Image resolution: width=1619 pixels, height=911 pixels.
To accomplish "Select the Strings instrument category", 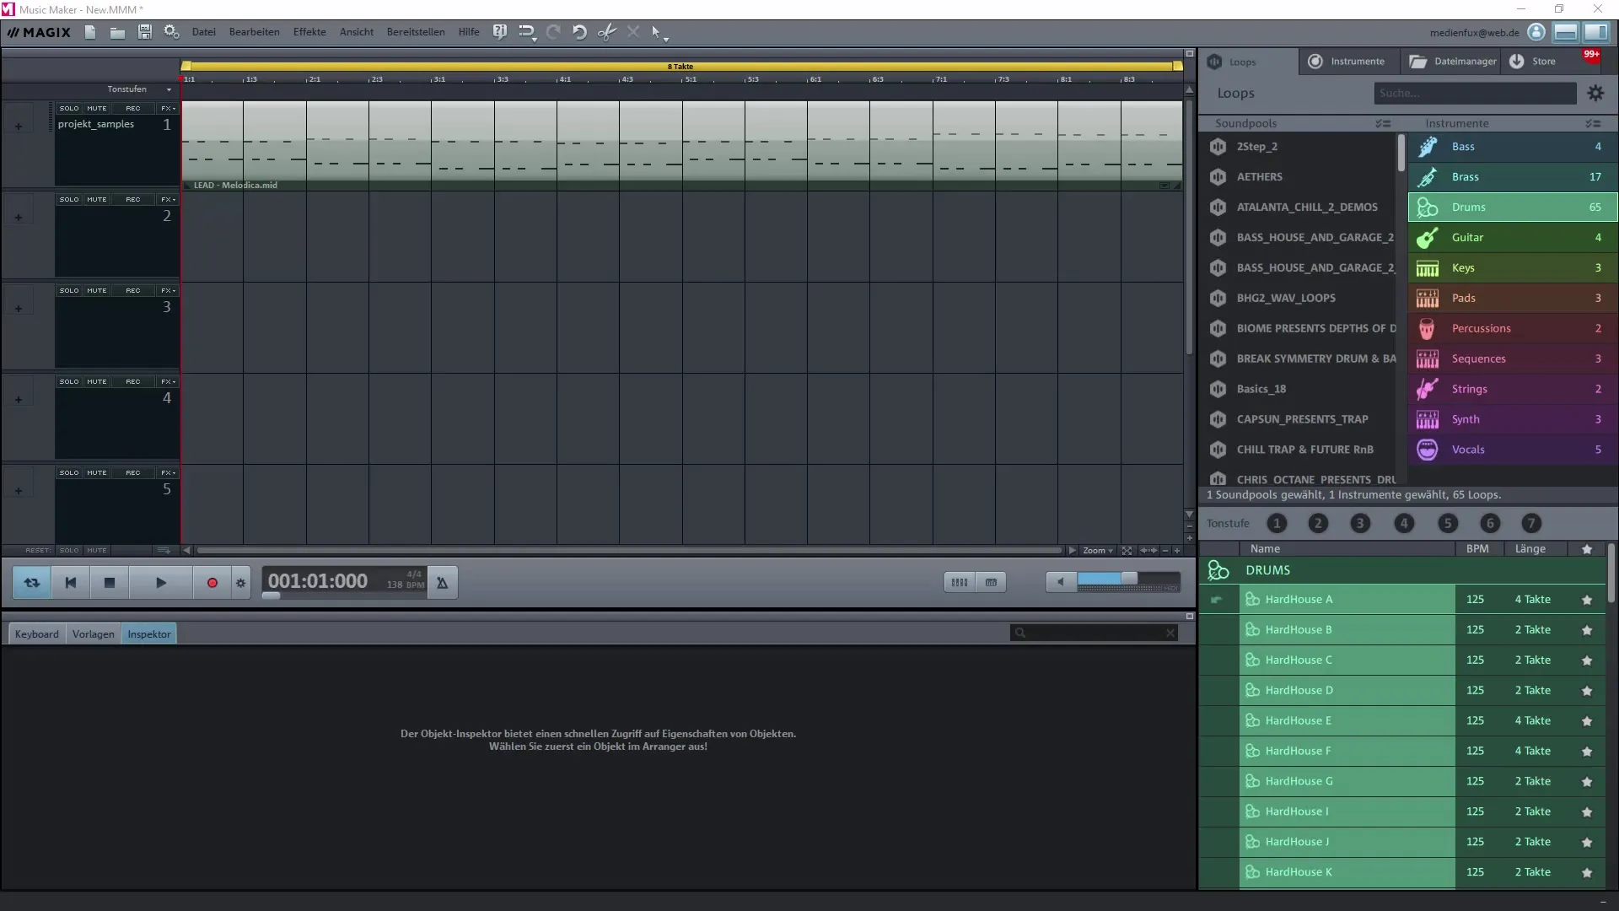I will point(1513,390).
